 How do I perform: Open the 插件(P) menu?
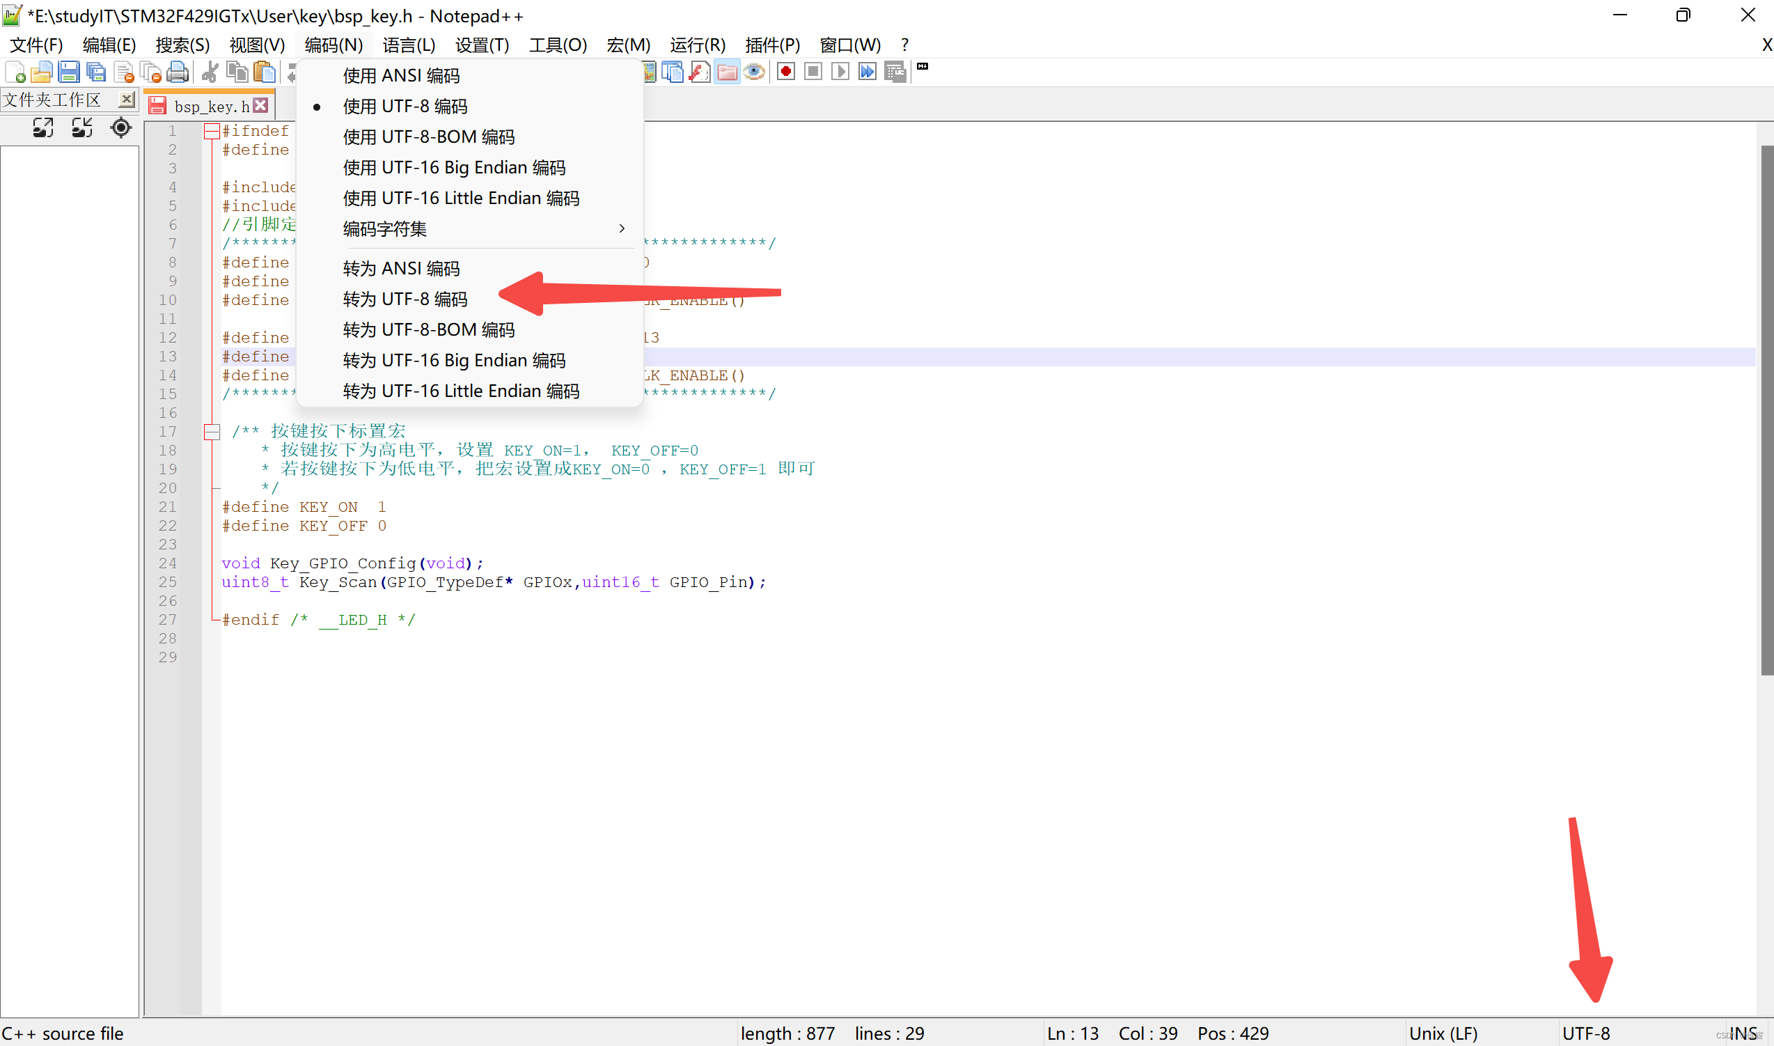[x=772, y=45]
